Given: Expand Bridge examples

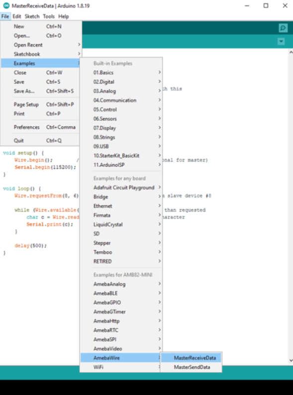Looking at the screenshot, I should click(x=121, y=197).
